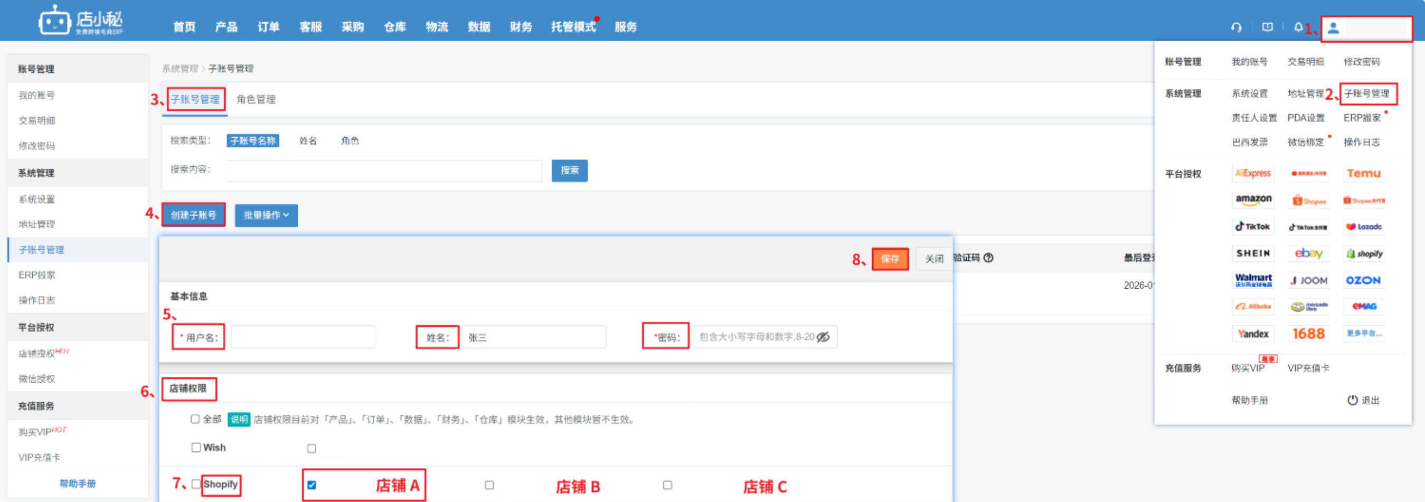Enable the Wish platform checkbox
1425x502 pixels.
pos(196,447)
